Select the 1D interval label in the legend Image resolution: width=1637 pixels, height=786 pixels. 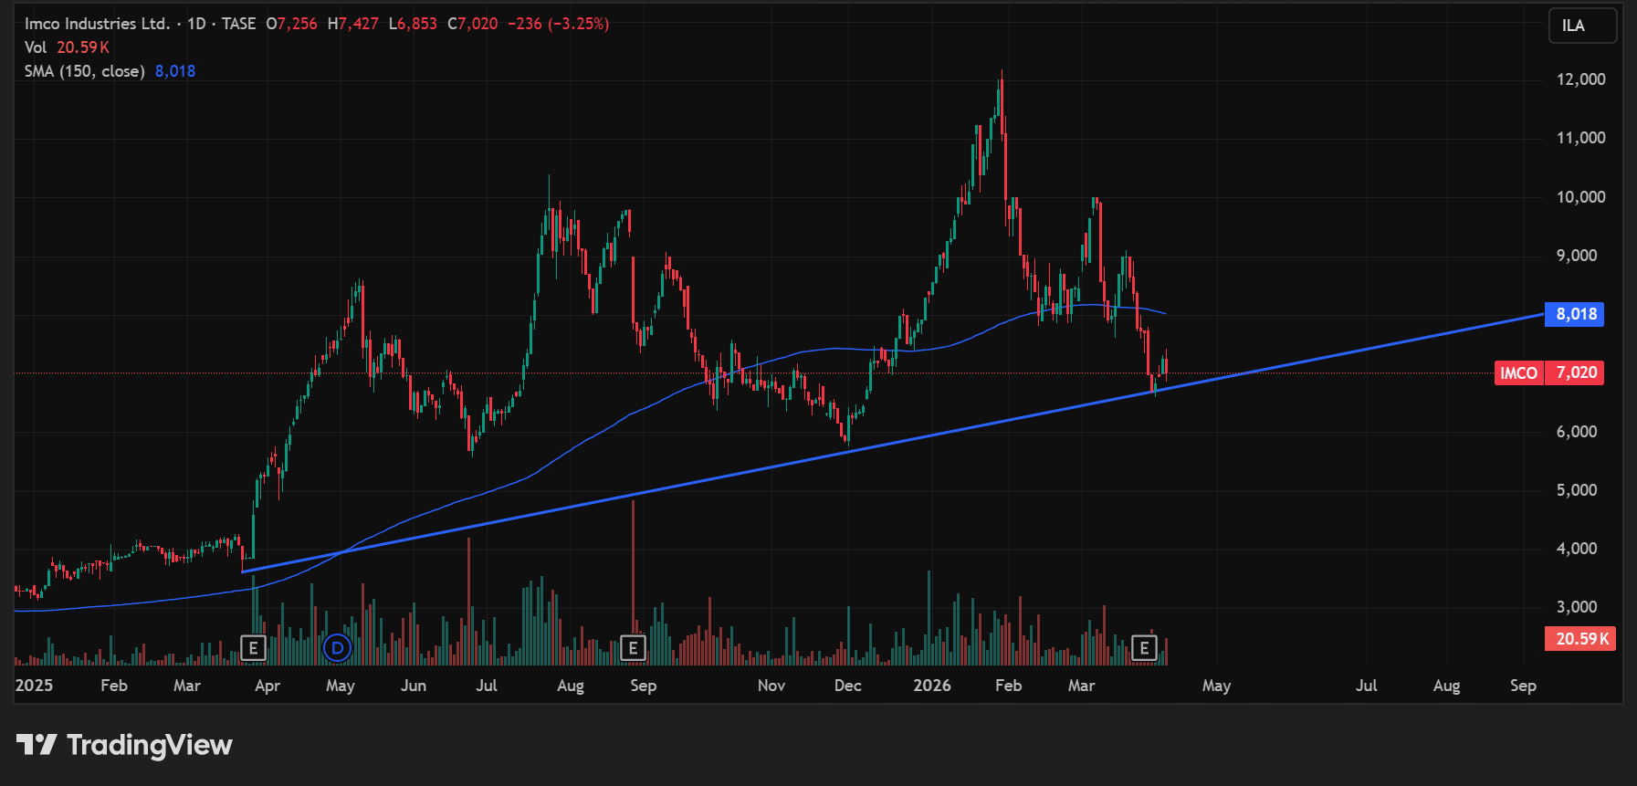point(196,24)
